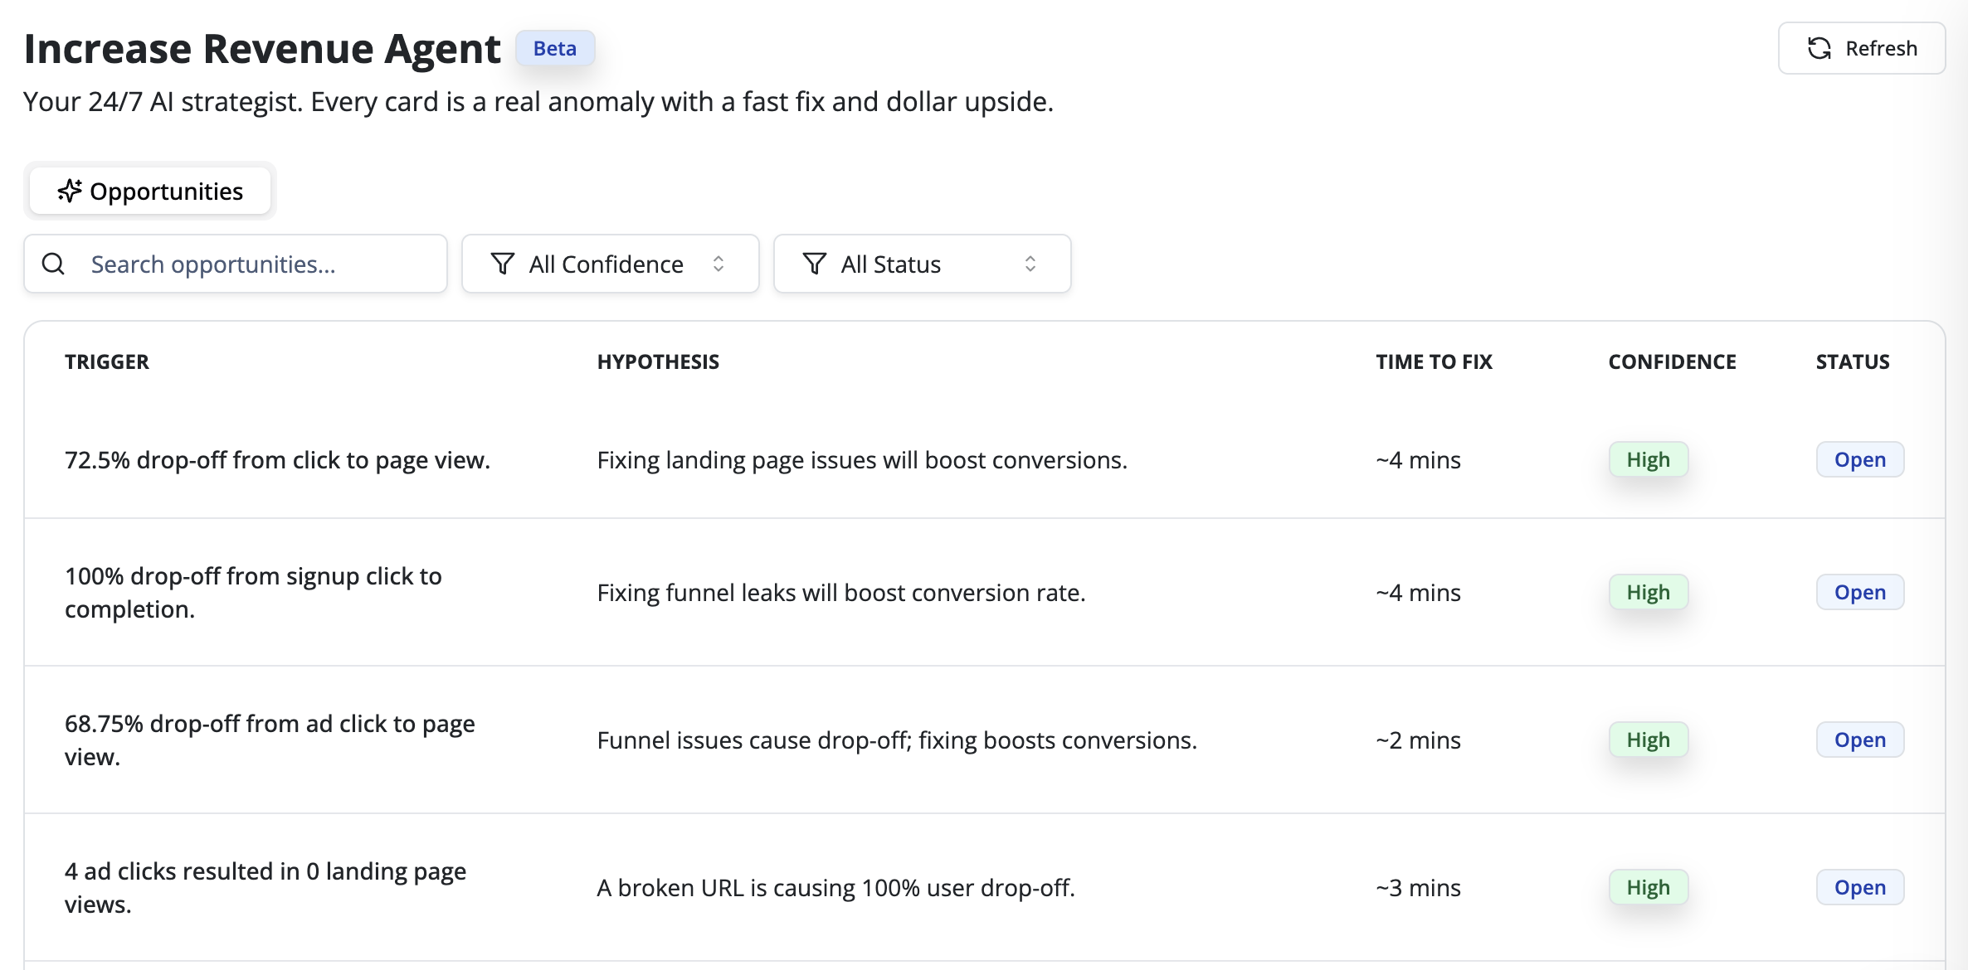Image resolution: width=1968 pixels, height=970 pixels.
Task: Click funnel icon beside All Confidence
Action: [x=503, y=264]
